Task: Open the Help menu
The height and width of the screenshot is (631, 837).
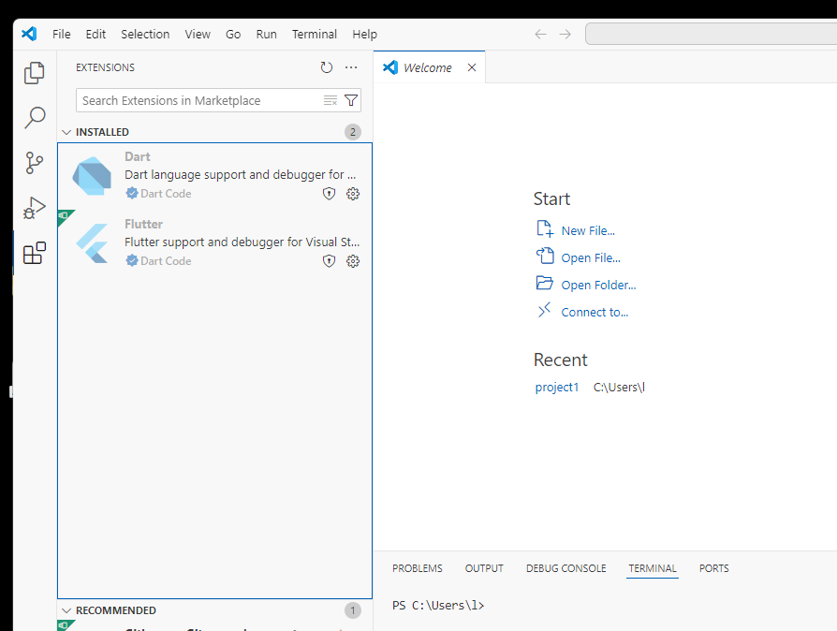Action: tap(364, 34)
